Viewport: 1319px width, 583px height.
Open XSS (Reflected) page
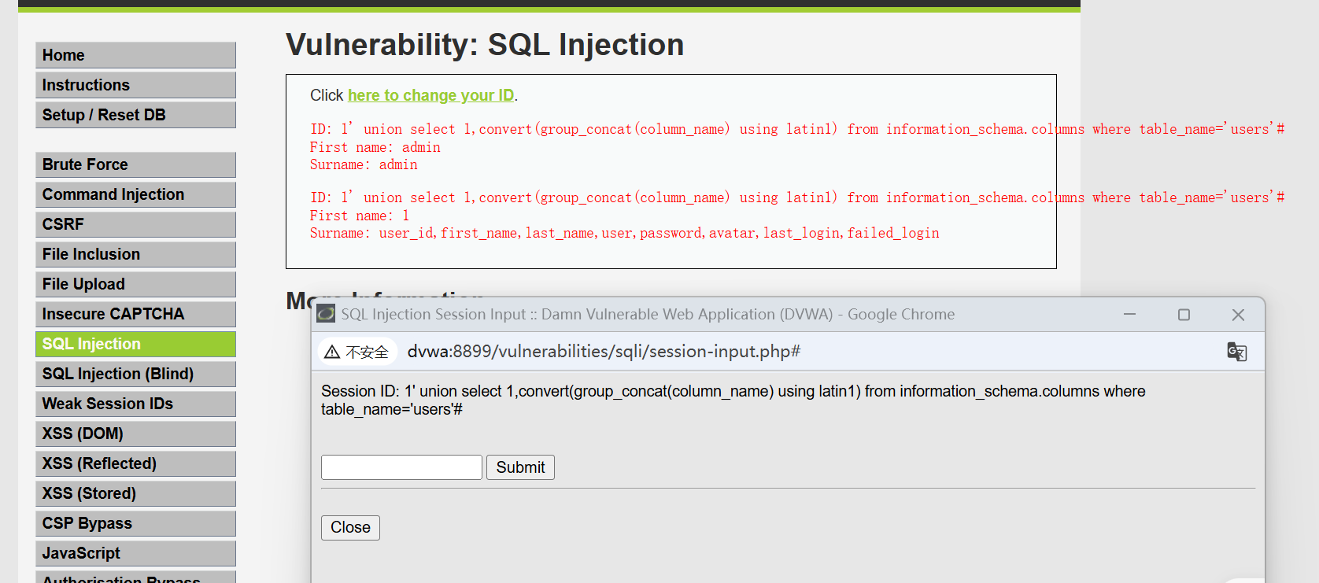point(135,463)
